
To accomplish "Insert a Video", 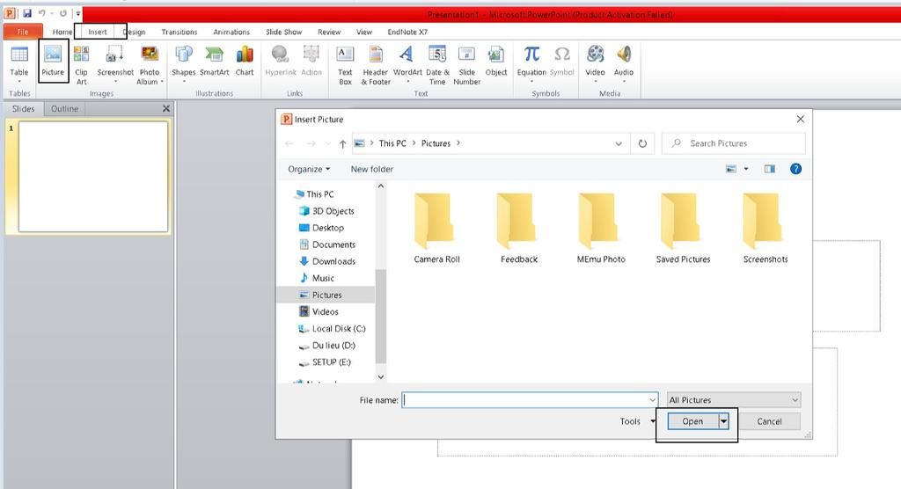I will (x=595, y=63).
